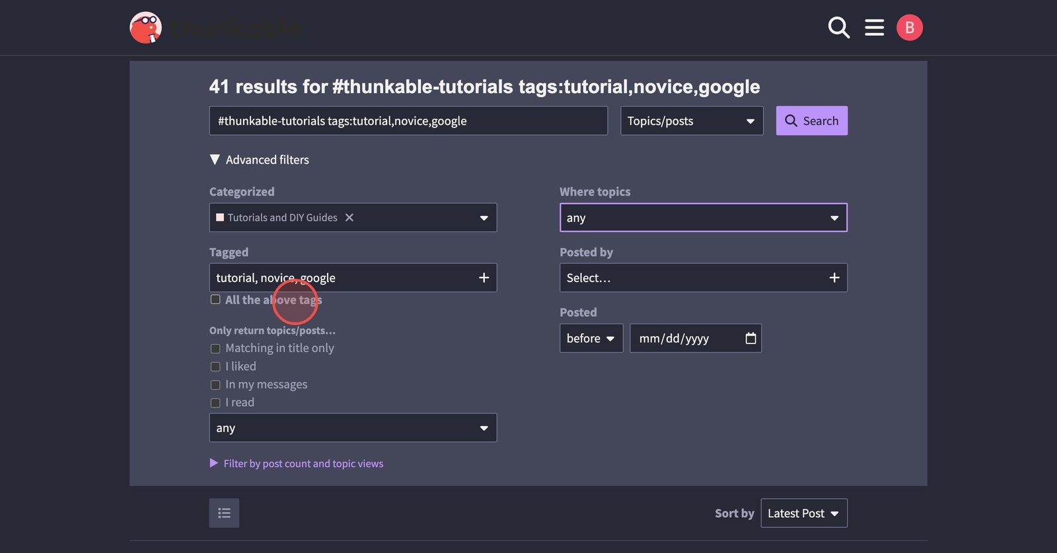Click the Thunkable beaver logo
The height and width of the screenshot is (553, 1057).
tap(146, 28)
